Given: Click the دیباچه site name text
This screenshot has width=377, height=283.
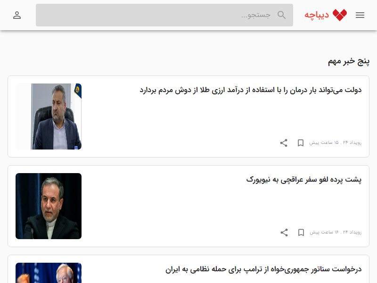Looking at the screenshot, I should click(317, 15).
